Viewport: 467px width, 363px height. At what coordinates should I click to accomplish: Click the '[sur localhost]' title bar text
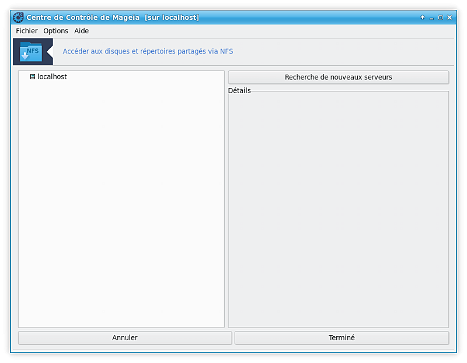pos(172,17)
